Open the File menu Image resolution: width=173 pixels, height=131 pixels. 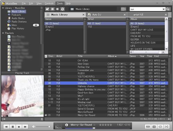(x=24, y=3)
